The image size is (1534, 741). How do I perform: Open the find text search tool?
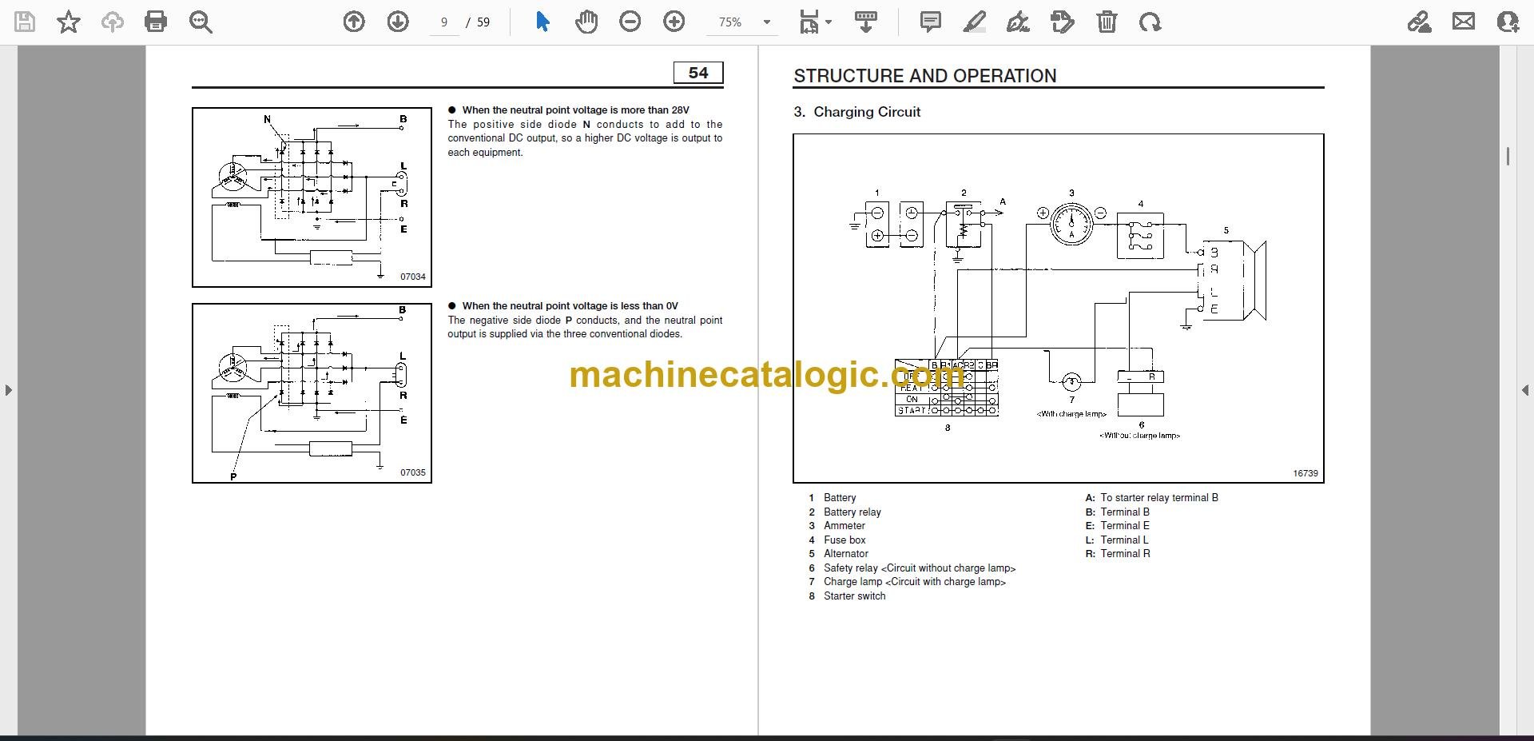point(201,22)
